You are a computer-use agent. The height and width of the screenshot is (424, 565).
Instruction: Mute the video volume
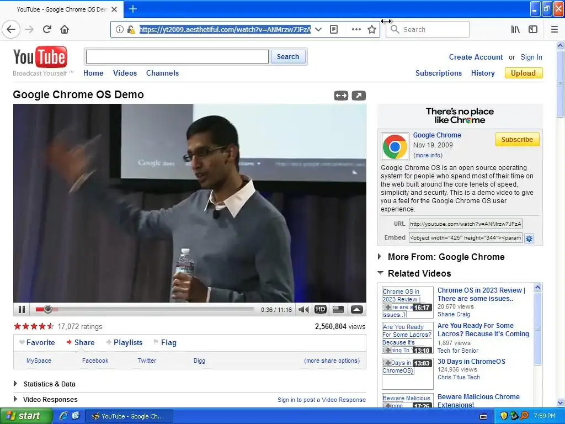(304, 309)
